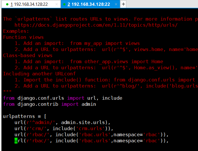This screenshot has width=198, height=151.
Task: Click the url(r'^blog/' example line
Action: point(106,86)
